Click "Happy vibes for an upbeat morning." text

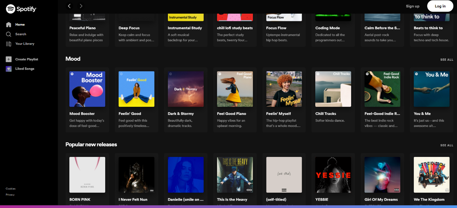click(x=231, y=123)
